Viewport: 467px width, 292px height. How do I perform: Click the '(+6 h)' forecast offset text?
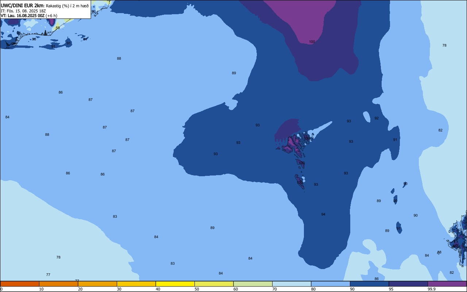click(51, 16)
